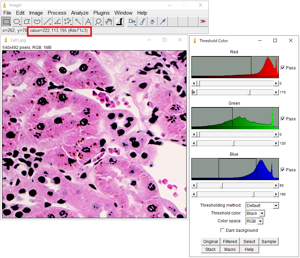Viewport: 300px width, 258px height.
Task: Uncheck the Red channel Pass checkbox
Action: [283, 68]
